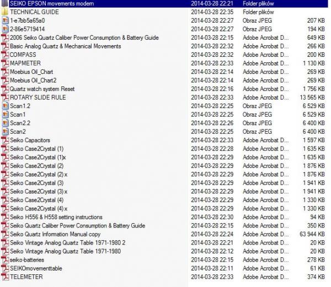Click the JPEG icon next to 1-e7bb5a65a0

pos(5,20)
